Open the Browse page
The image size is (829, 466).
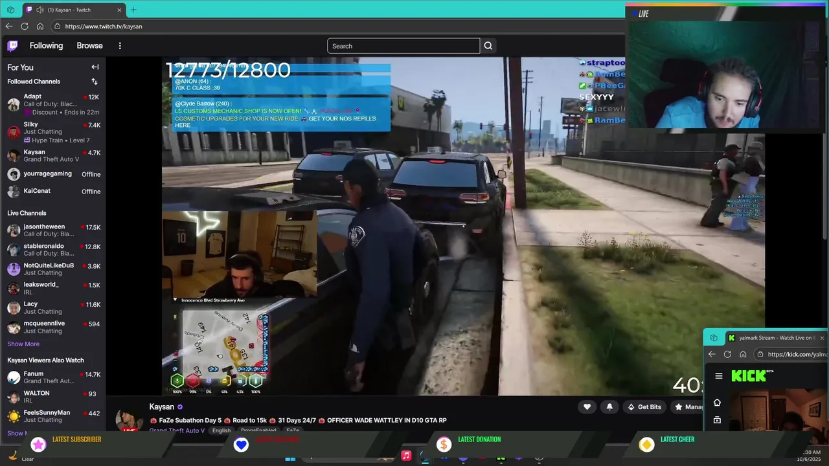point(89,45)
